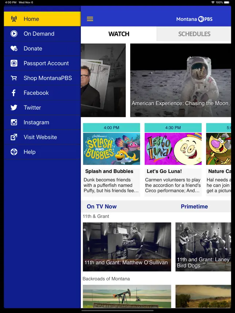
Task: Select the On TV Now section
Action: 102,206
